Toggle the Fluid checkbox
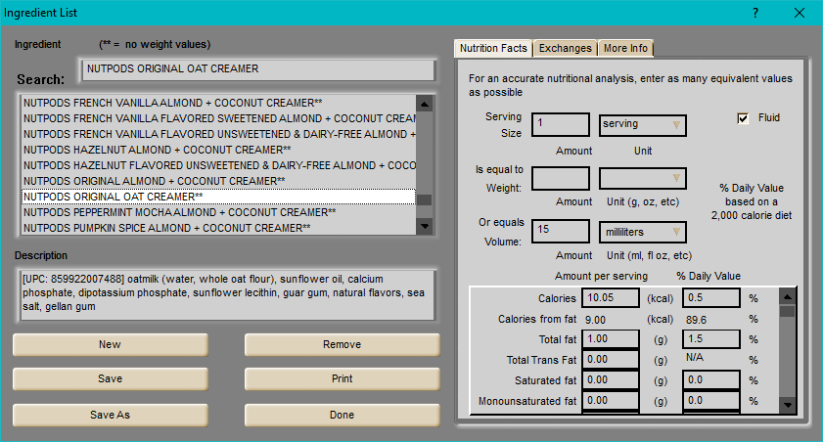Viewport: 823px width, 442px height. [x=743, y=118]
